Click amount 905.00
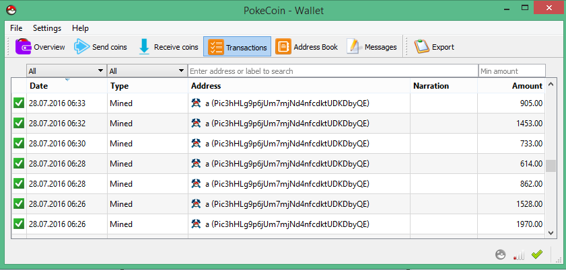Screen dimensions: 566x270 [531, 103]
